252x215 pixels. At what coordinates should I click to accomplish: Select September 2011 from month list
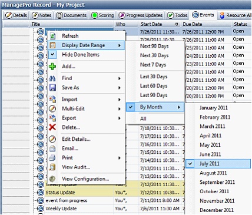pyautogui.click(x=217, y=182)
